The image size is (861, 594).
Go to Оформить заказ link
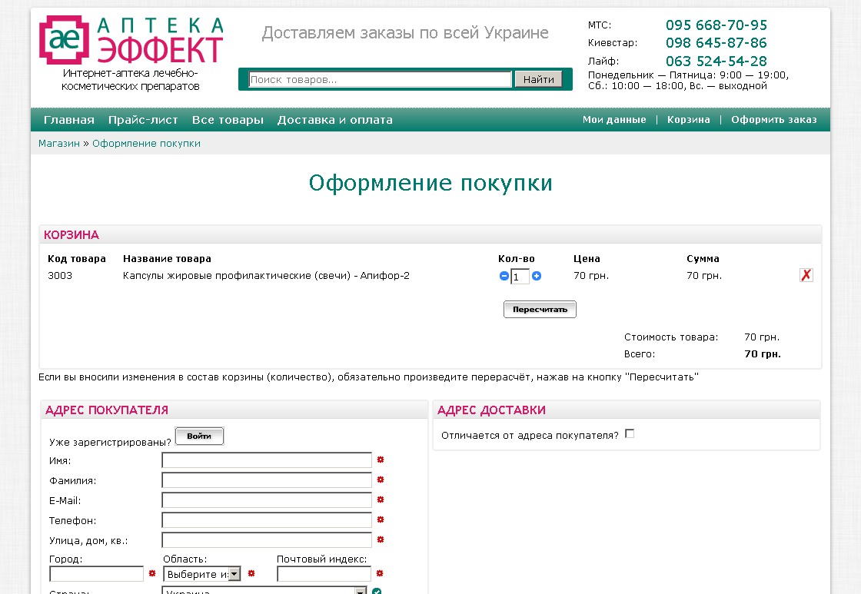[x=773, y=120]
